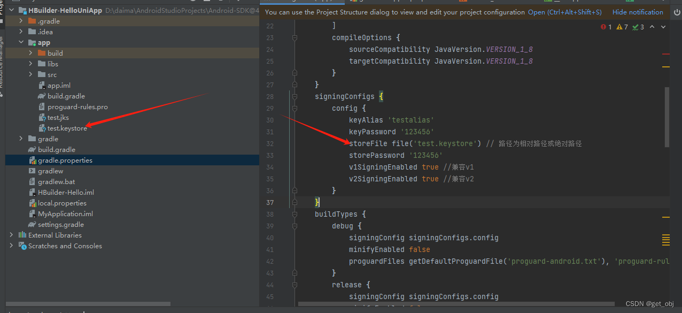Screen dimensions: 682x313
Task: Click the test.jks file icon
Action: 43,118
